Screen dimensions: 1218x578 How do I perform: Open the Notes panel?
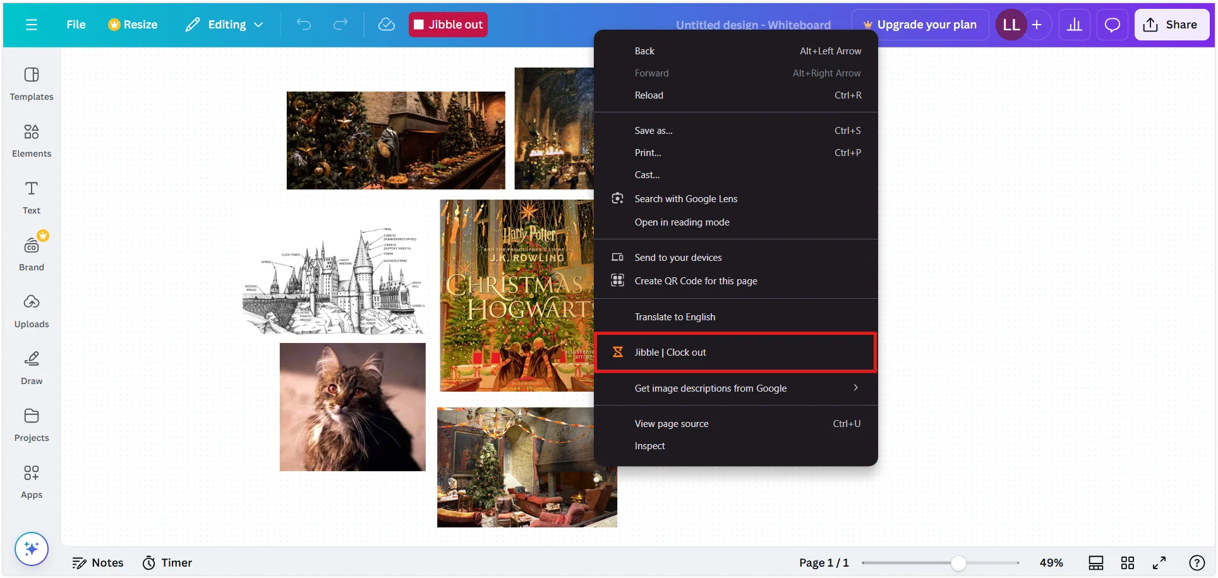[98, 563]
